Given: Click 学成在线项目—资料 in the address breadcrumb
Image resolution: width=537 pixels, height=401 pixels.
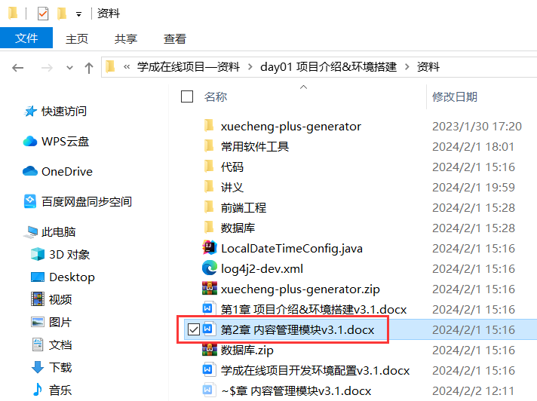Looking at the screenshot, I should [x=189, y=67].
